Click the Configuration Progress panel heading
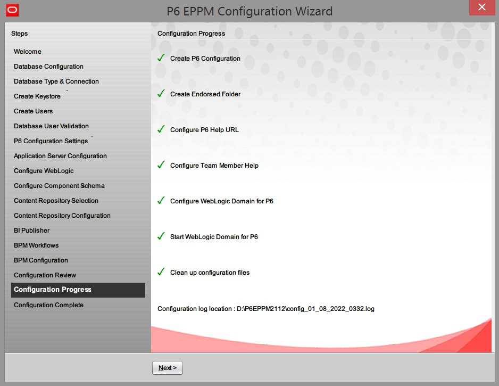The image size is (499, 386). point(192,34)
